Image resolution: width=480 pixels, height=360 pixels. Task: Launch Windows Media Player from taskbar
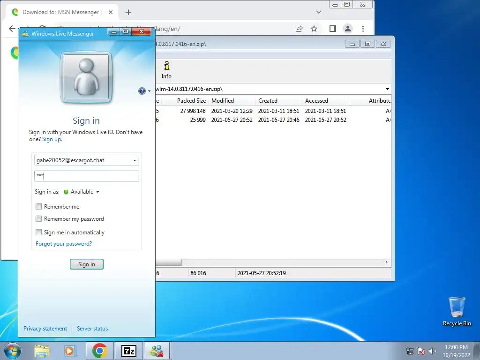[x=70, y=351]
